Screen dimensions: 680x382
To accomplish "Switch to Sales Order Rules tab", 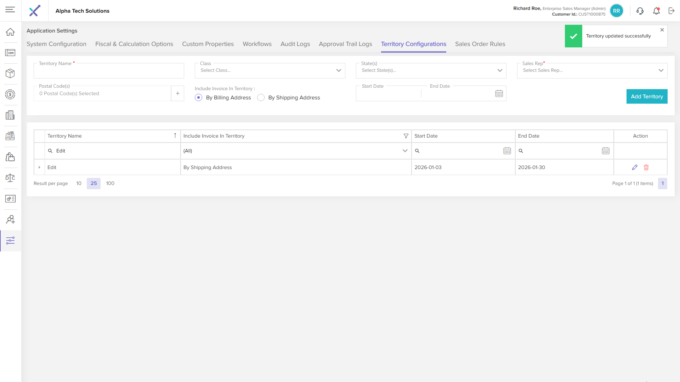I will point(480,44).
